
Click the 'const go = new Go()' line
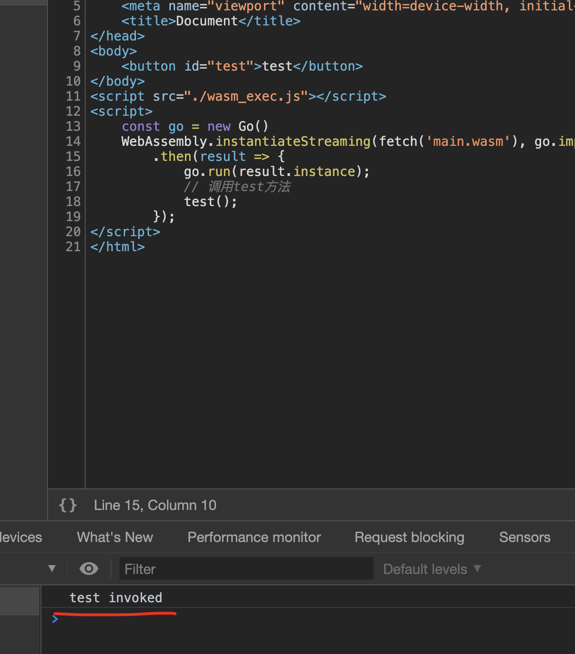point(195,126)
